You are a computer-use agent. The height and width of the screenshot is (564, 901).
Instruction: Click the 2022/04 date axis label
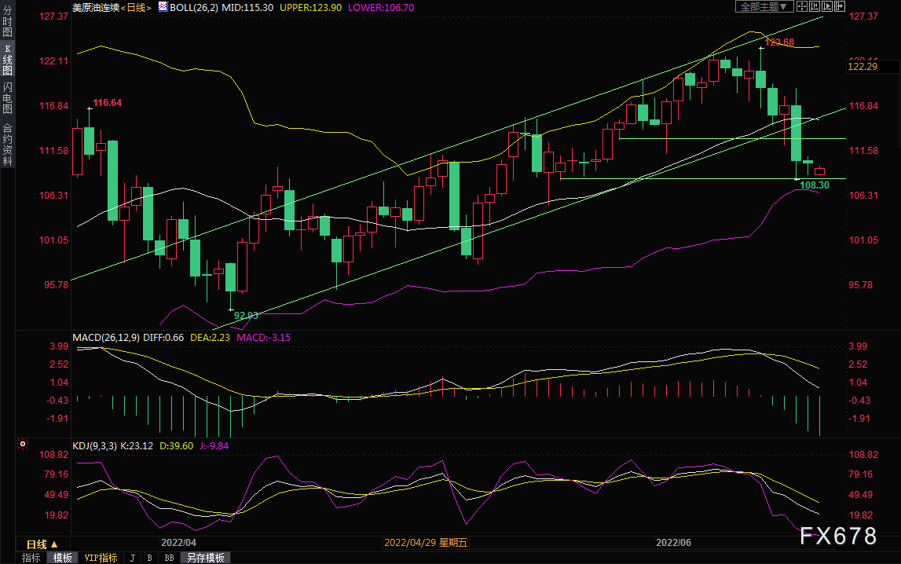click(178, 543)
